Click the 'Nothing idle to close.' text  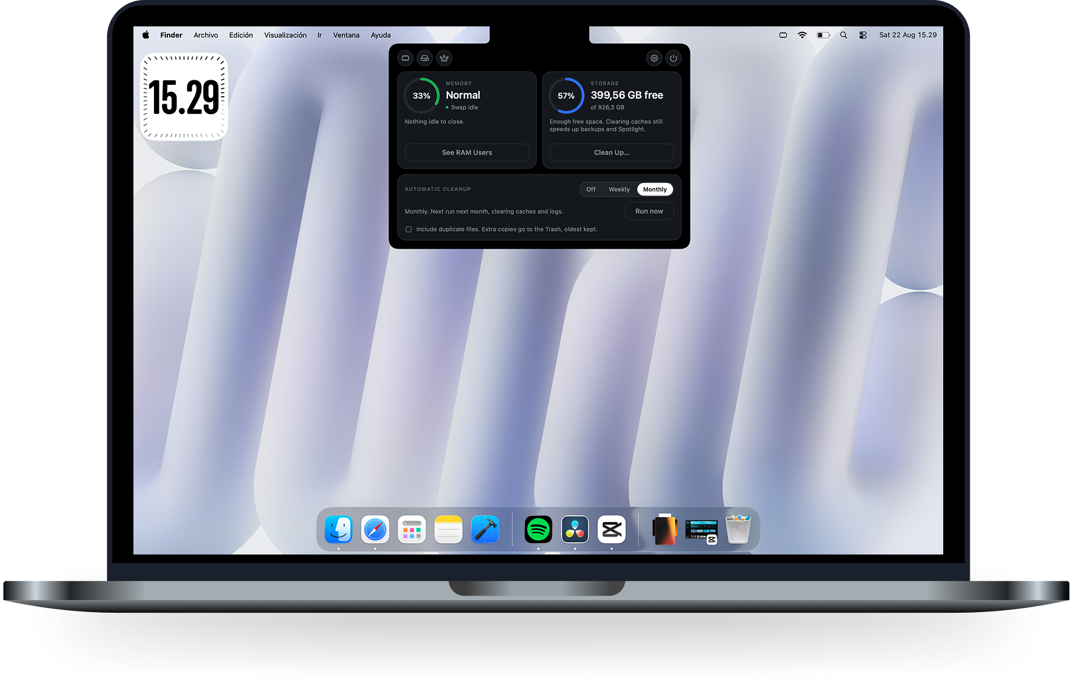click(x=435, y=122)
